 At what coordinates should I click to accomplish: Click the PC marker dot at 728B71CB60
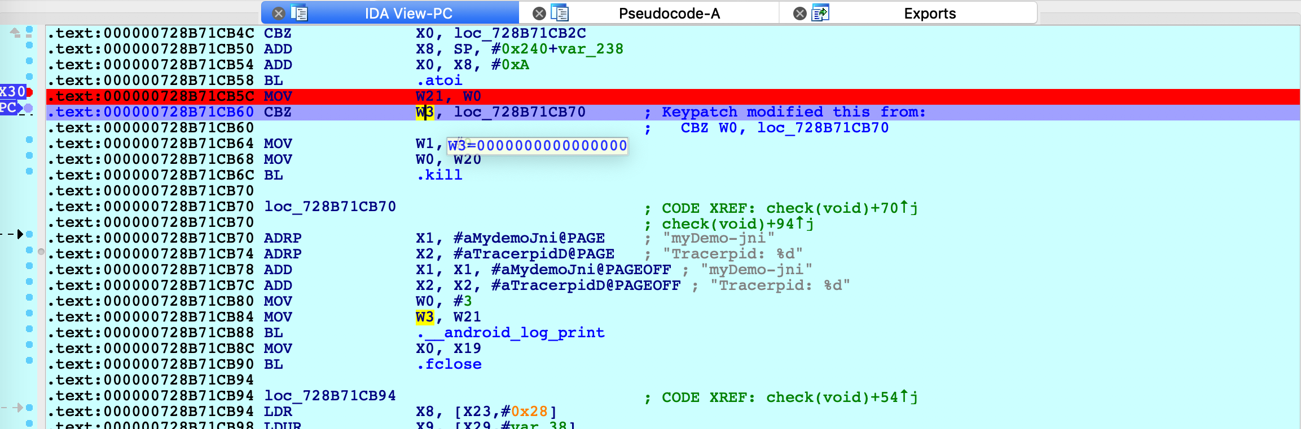tap(28, 108)
